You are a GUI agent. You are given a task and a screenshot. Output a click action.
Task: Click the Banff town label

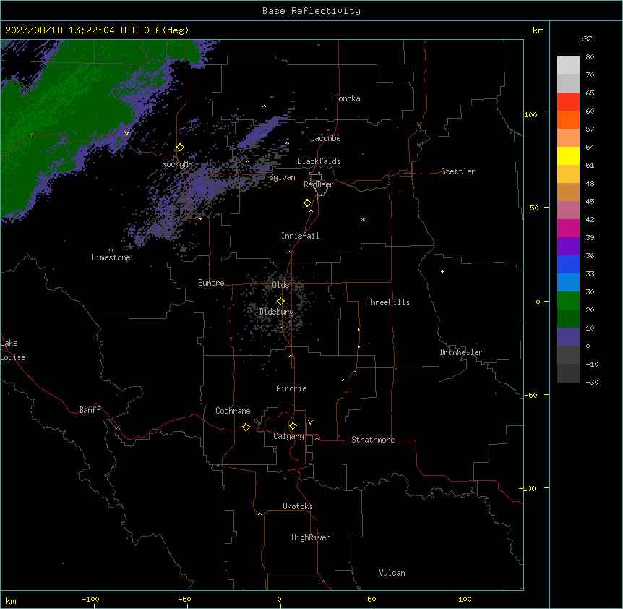pos(90,410)
